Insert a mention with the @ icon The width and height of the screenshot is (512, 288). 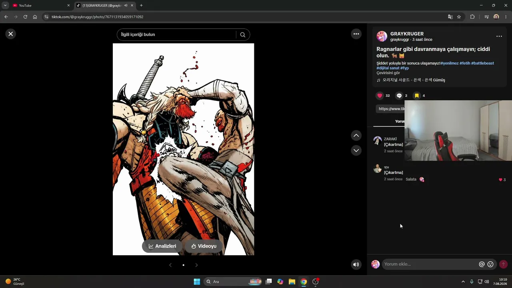click(x=482, y=264)
